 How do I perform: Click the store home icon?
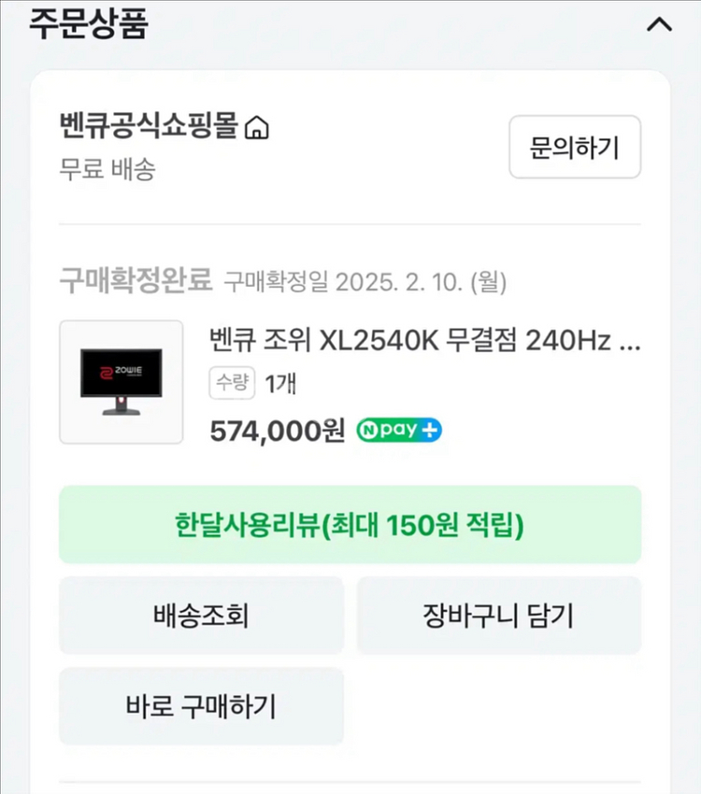[256, 128]
